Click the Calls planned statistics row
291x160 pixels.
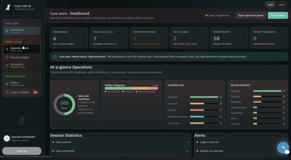[121, 142]
